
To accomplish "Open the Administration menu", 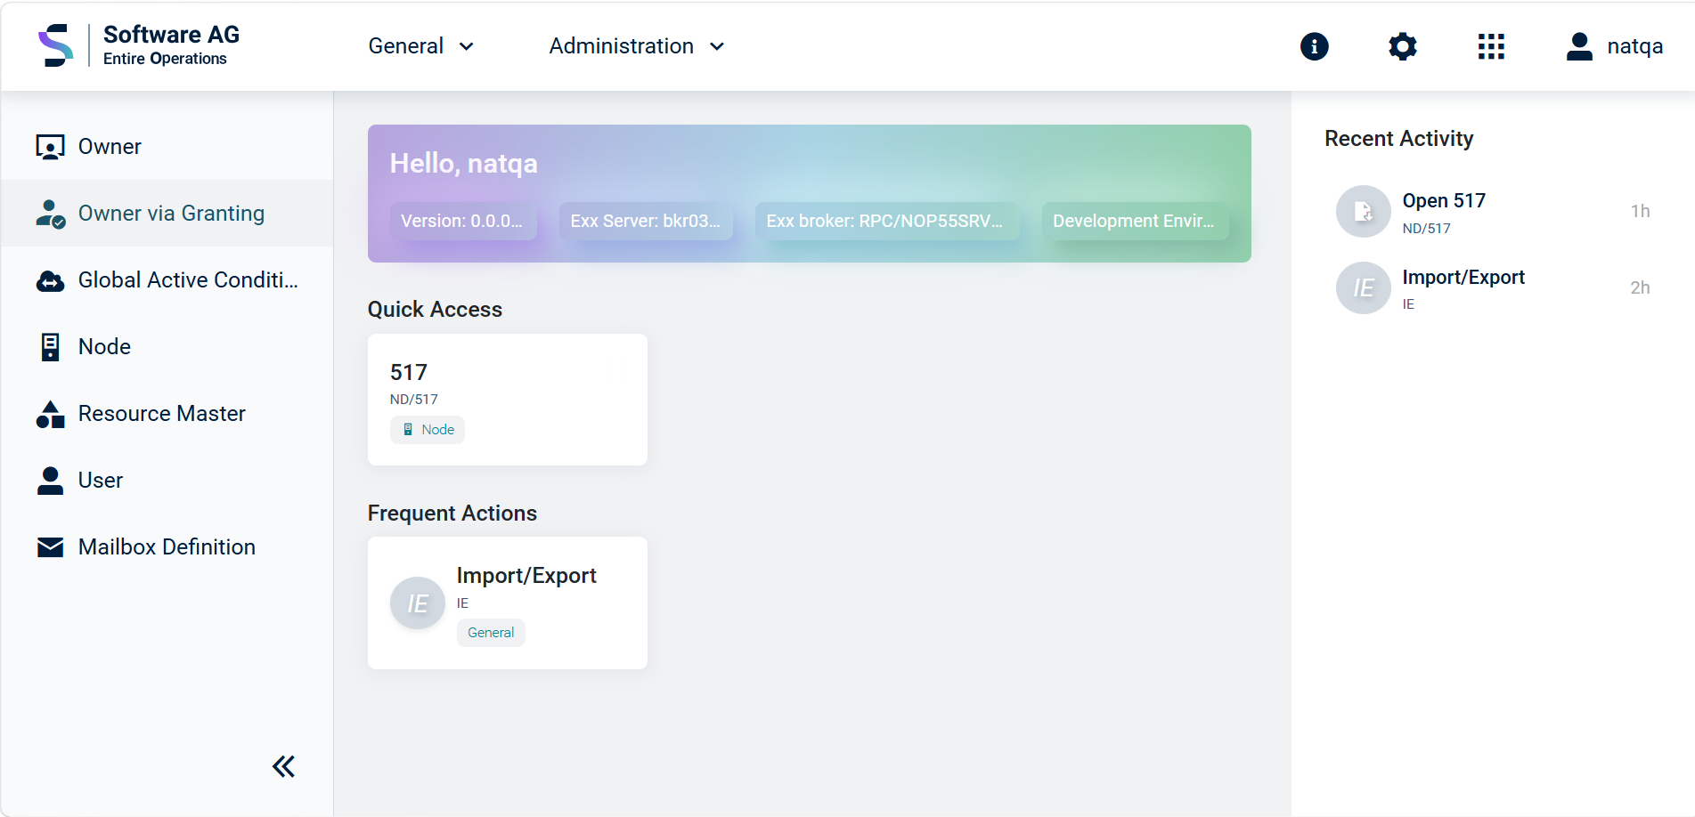I will (x=637, y=46).
